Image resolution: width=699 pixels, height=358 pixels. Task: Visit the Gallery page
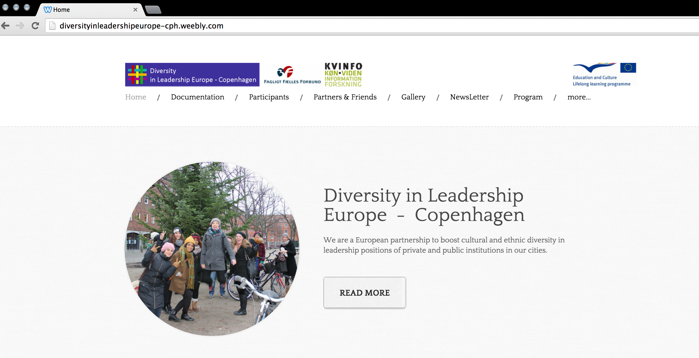tap(413, 97)
